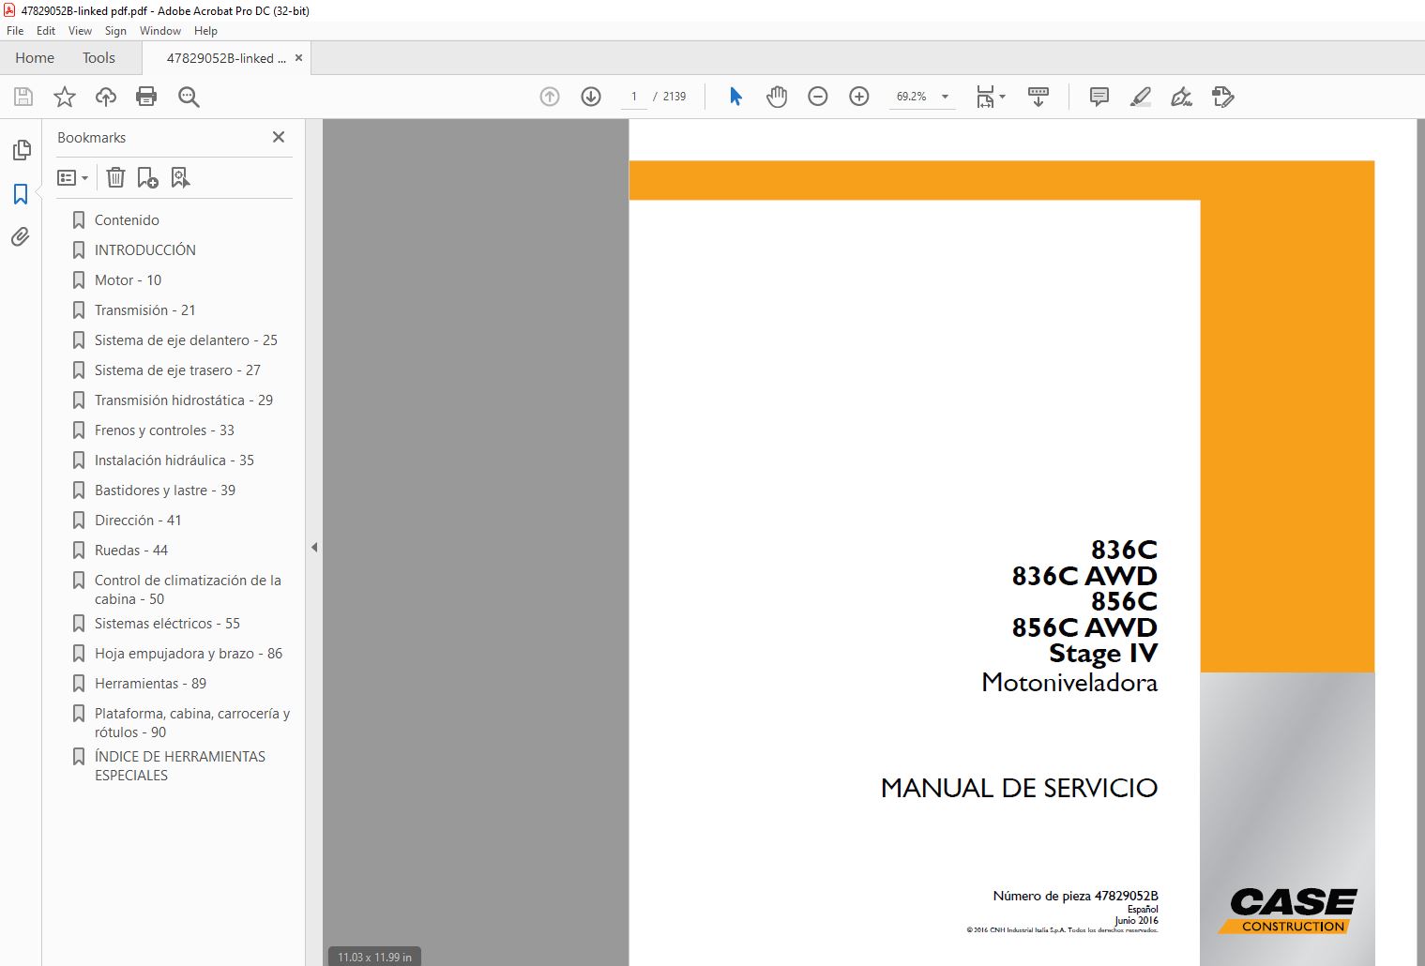Close the 47829052B-linked document tab
Viewport: 1425px width, 966px height.
tap(298, 58)
